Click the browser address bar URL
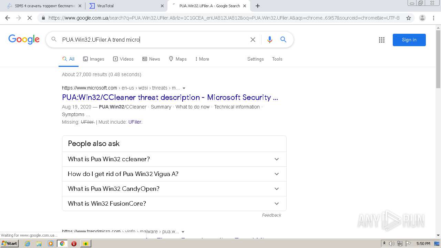441x248 pixels. [224, 18]
